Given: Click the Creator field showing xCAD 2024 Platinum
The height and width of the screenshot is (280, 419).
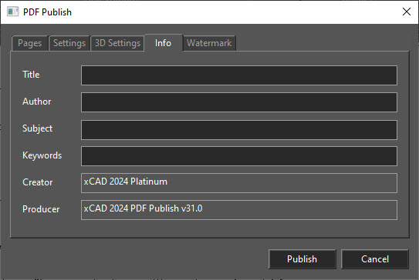Looking at the screenshot, I should click(x=239, y=183).
